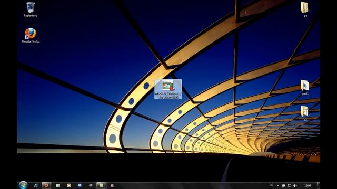Open the small gray taskbar icon

click(x=91, y=185)
